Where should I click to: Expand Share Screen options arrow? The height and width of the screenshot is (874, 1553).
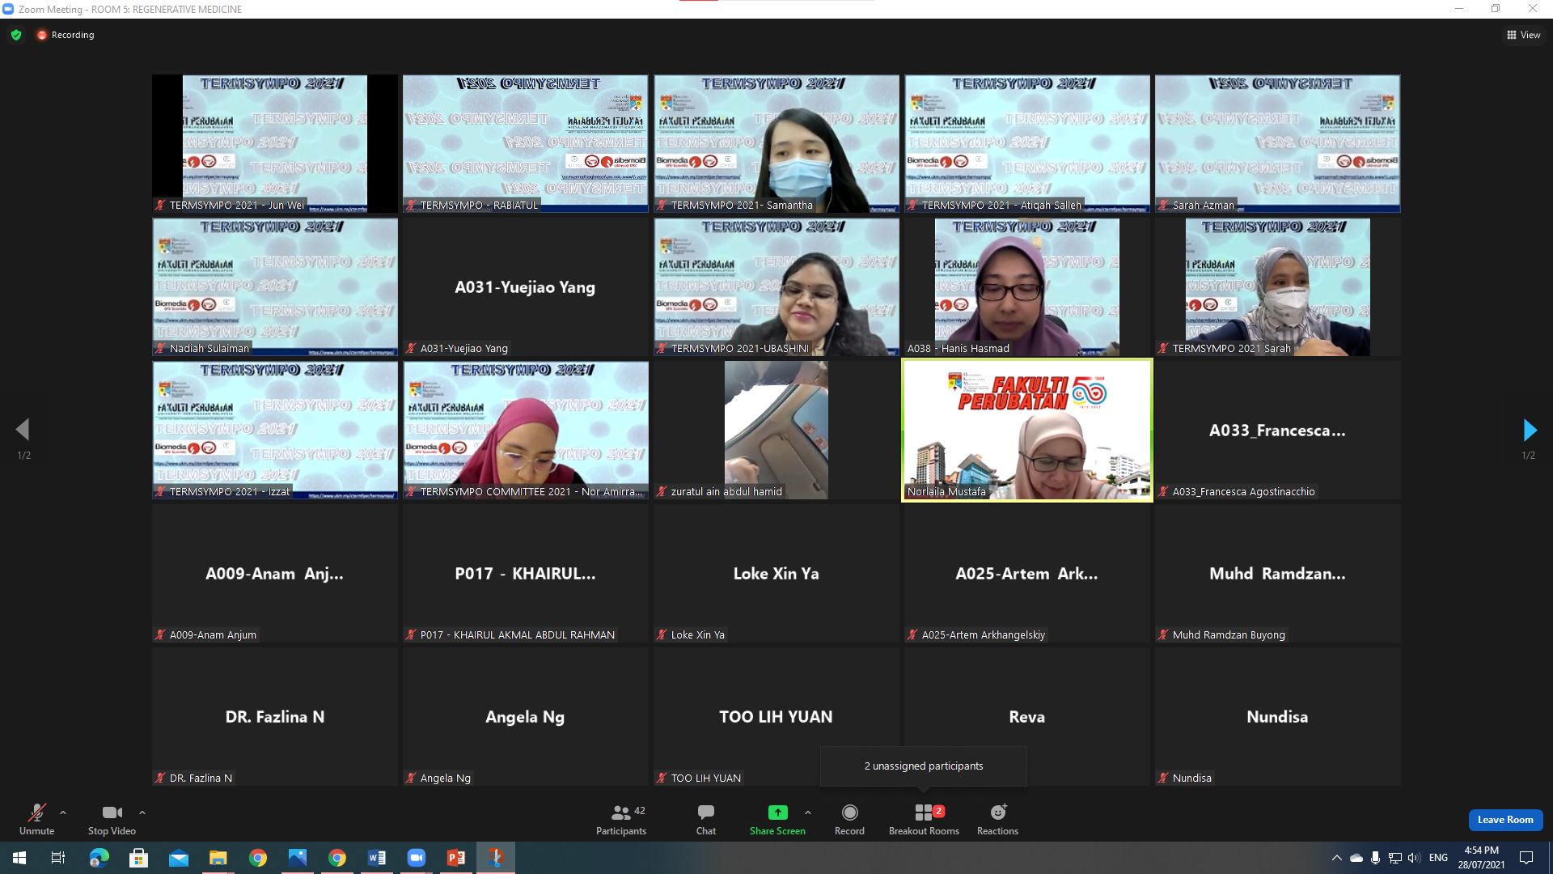click(807, 812)
